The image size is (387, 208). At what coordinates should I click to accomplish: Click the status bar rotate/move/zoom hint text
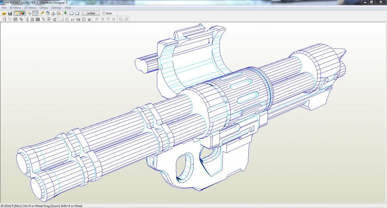click(x=41, y=206)
